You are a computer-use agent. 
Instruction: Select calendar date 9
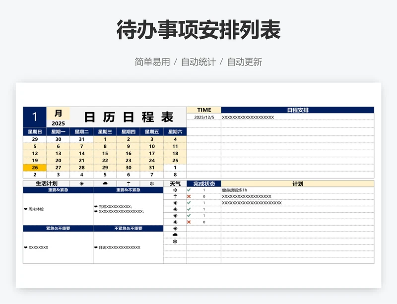129,146
